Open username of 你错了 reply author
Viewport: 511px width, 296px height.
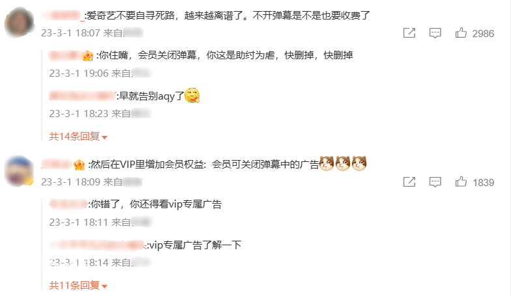point(68,204)
